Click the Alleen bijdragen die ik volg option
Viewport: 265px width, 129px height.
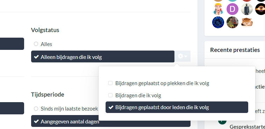tap(103, 57)
